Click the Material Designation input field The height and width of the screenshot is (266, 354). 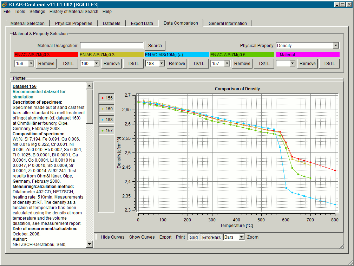pos(111,46)
